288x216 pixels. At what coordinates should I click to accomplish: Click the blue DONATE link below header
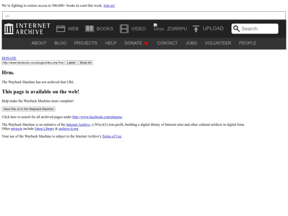(9, 58)
